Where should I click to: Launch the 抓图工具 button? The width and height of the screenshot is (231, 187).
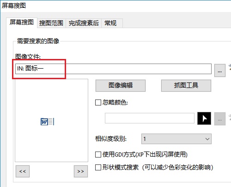[186, 85]
